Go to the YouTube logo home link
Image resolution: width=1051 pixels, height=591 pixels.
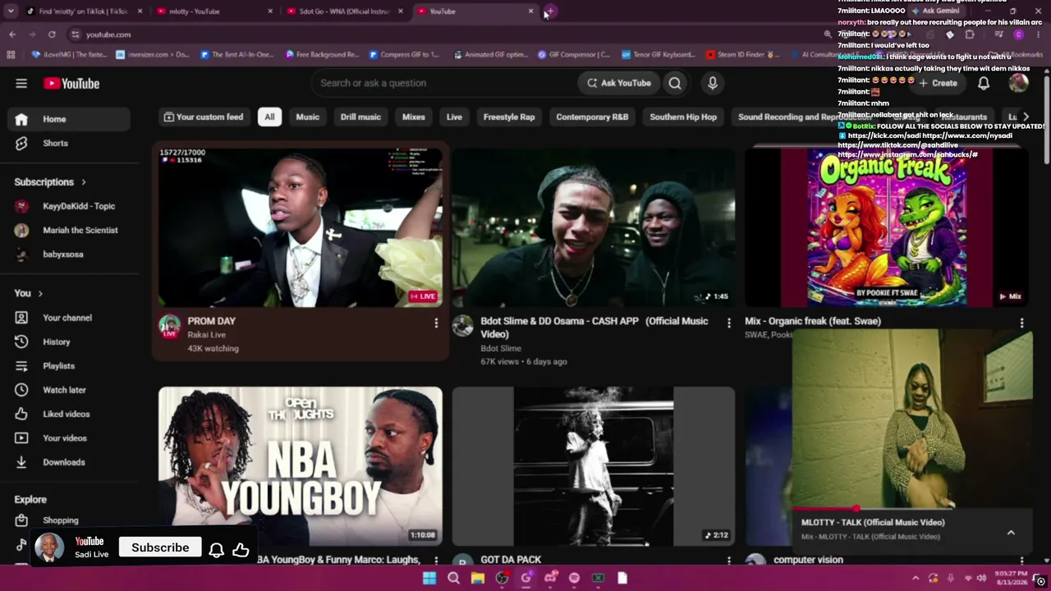[x=71, y=83]
